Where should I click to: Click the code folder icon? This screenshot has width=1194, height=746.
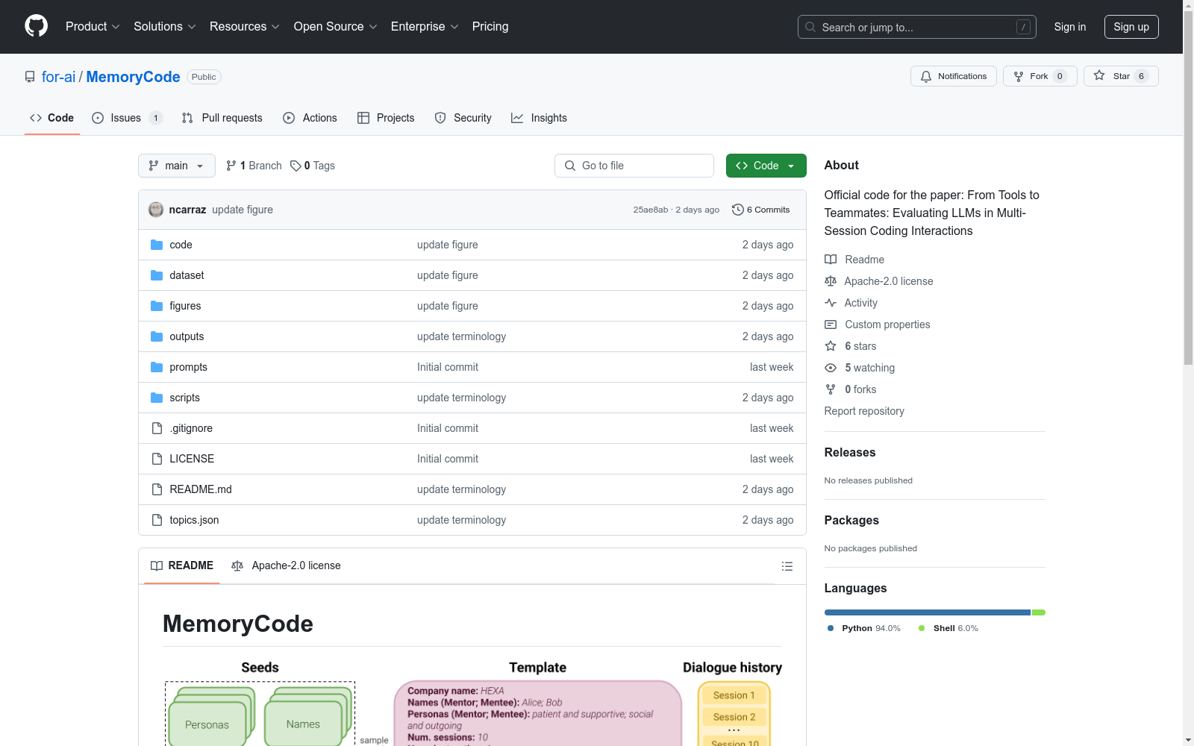(157, 245)
